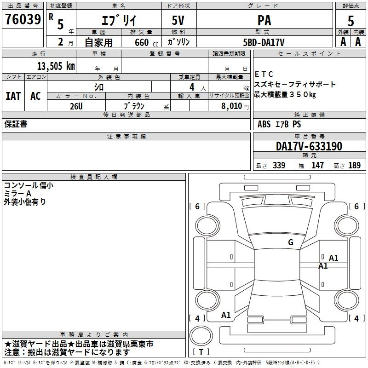Select the passenger capacity 4 人
The width and height of the screenshot is (368, 368).
(197, 87)
